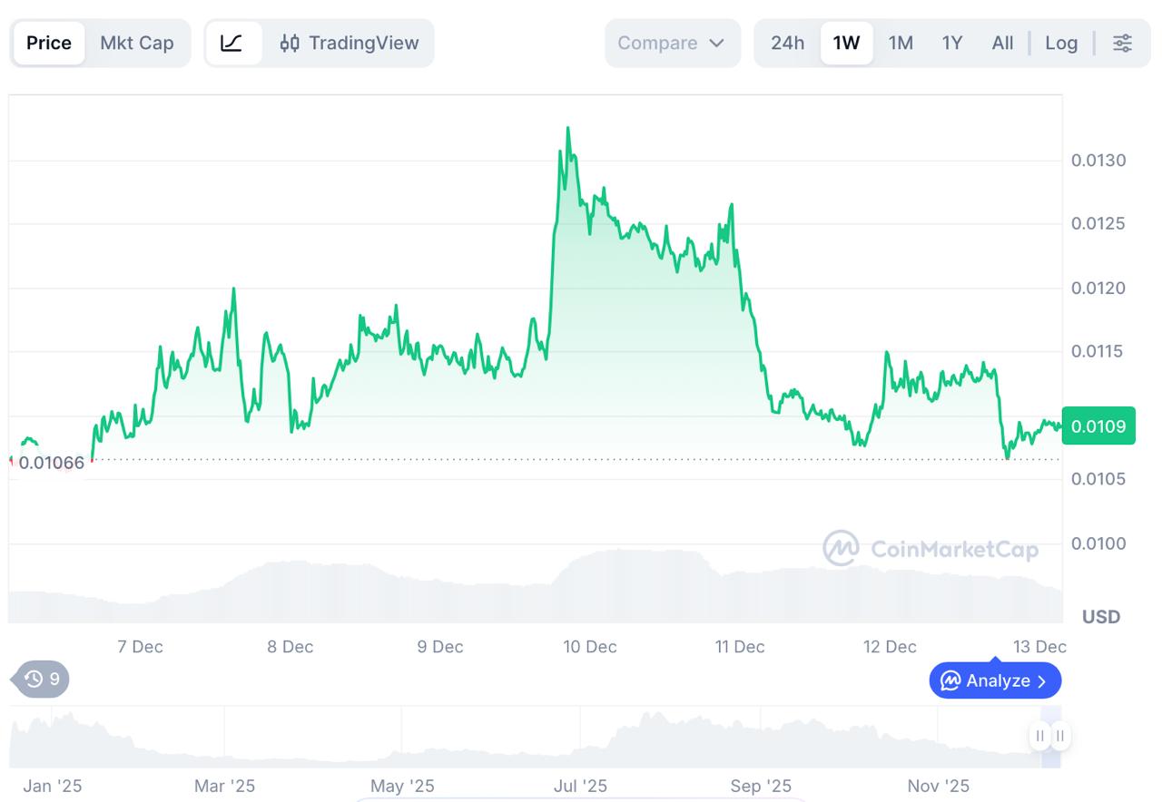Select the 24h time range
This screenshot has height=802, width=1162.
point(786,43)
